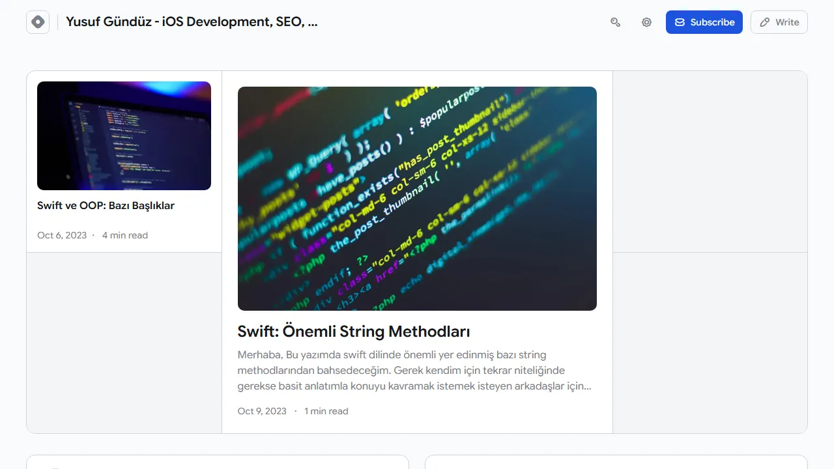Open the colorful code cover image
This screenshot has height=469, width=834.
point(417,198)
